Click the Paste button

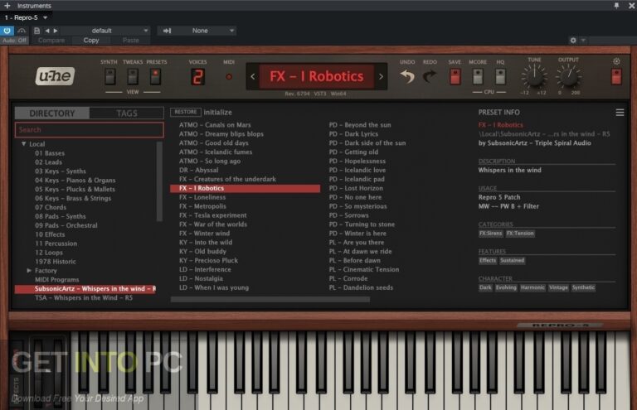131,40
